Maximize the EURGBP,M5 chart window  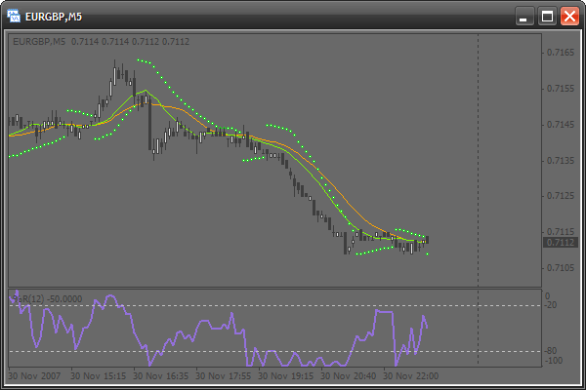pyautogui.click(x=547, y=17)
